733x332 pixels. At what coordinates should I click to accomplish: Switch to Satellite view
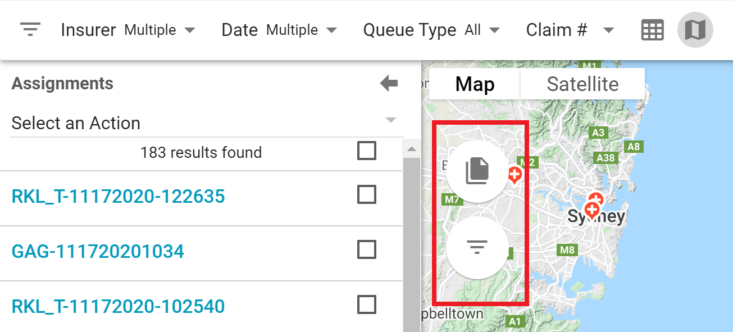point(582,83)
